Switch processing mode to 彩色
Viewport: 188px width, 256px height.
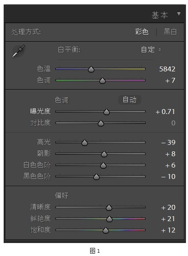pos(142,32)
